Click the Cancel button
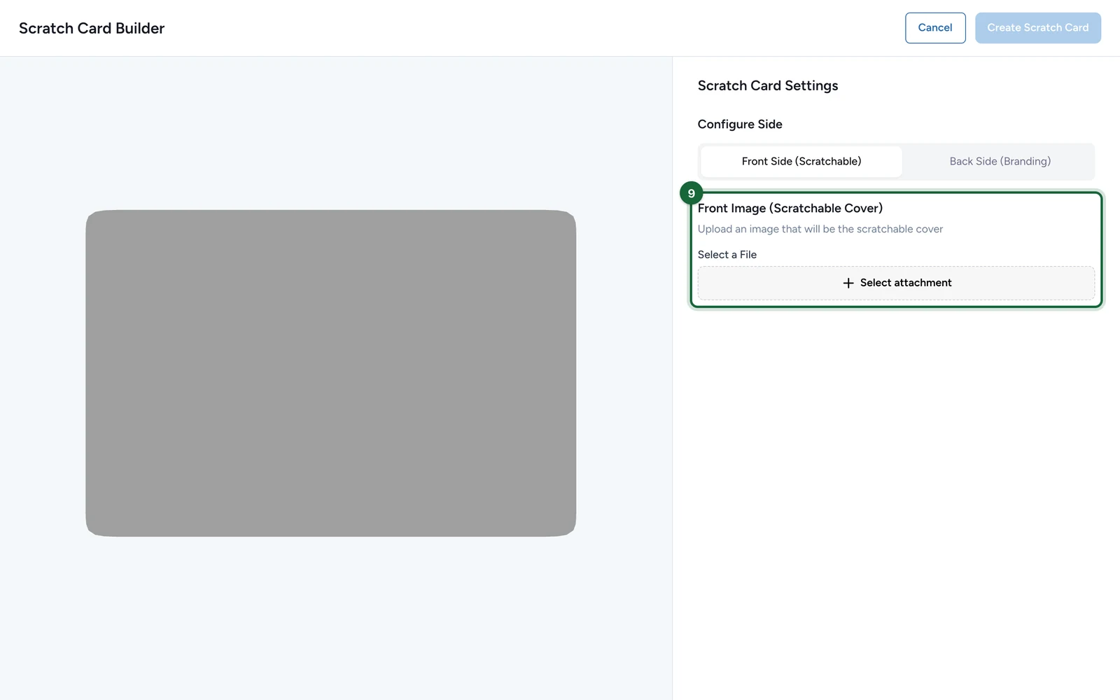The image size is (1120, 700). (935, 28)
